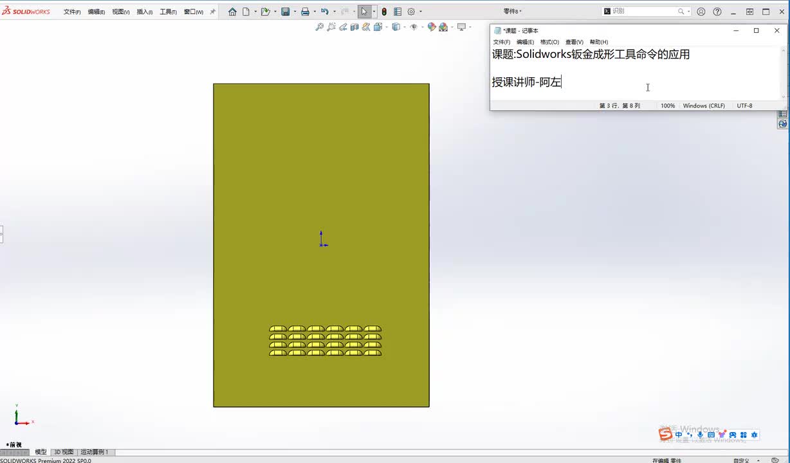Viewport: 790px width, 463px height.
Task: Open the SolidWorks Help question icon
Action: 717,12
